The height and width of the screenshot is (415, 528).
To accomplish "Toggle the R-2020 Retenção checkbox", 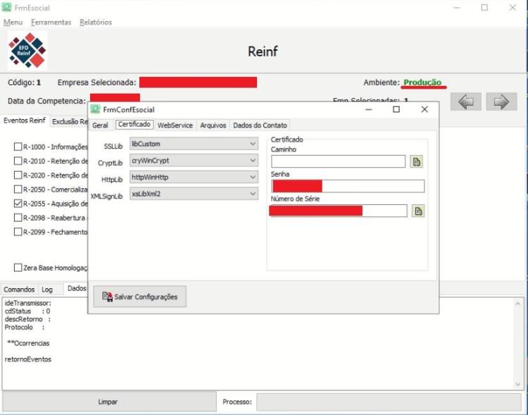I will [x=18, y=175].
